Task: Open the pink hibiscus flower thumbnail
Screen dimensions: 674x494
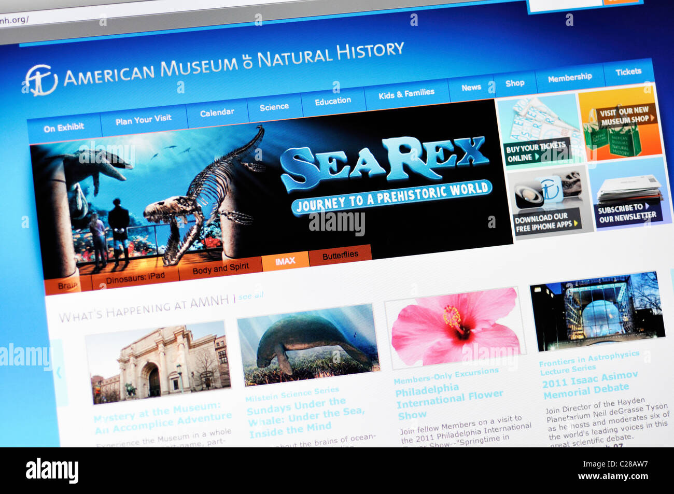Action: point(455,327)
